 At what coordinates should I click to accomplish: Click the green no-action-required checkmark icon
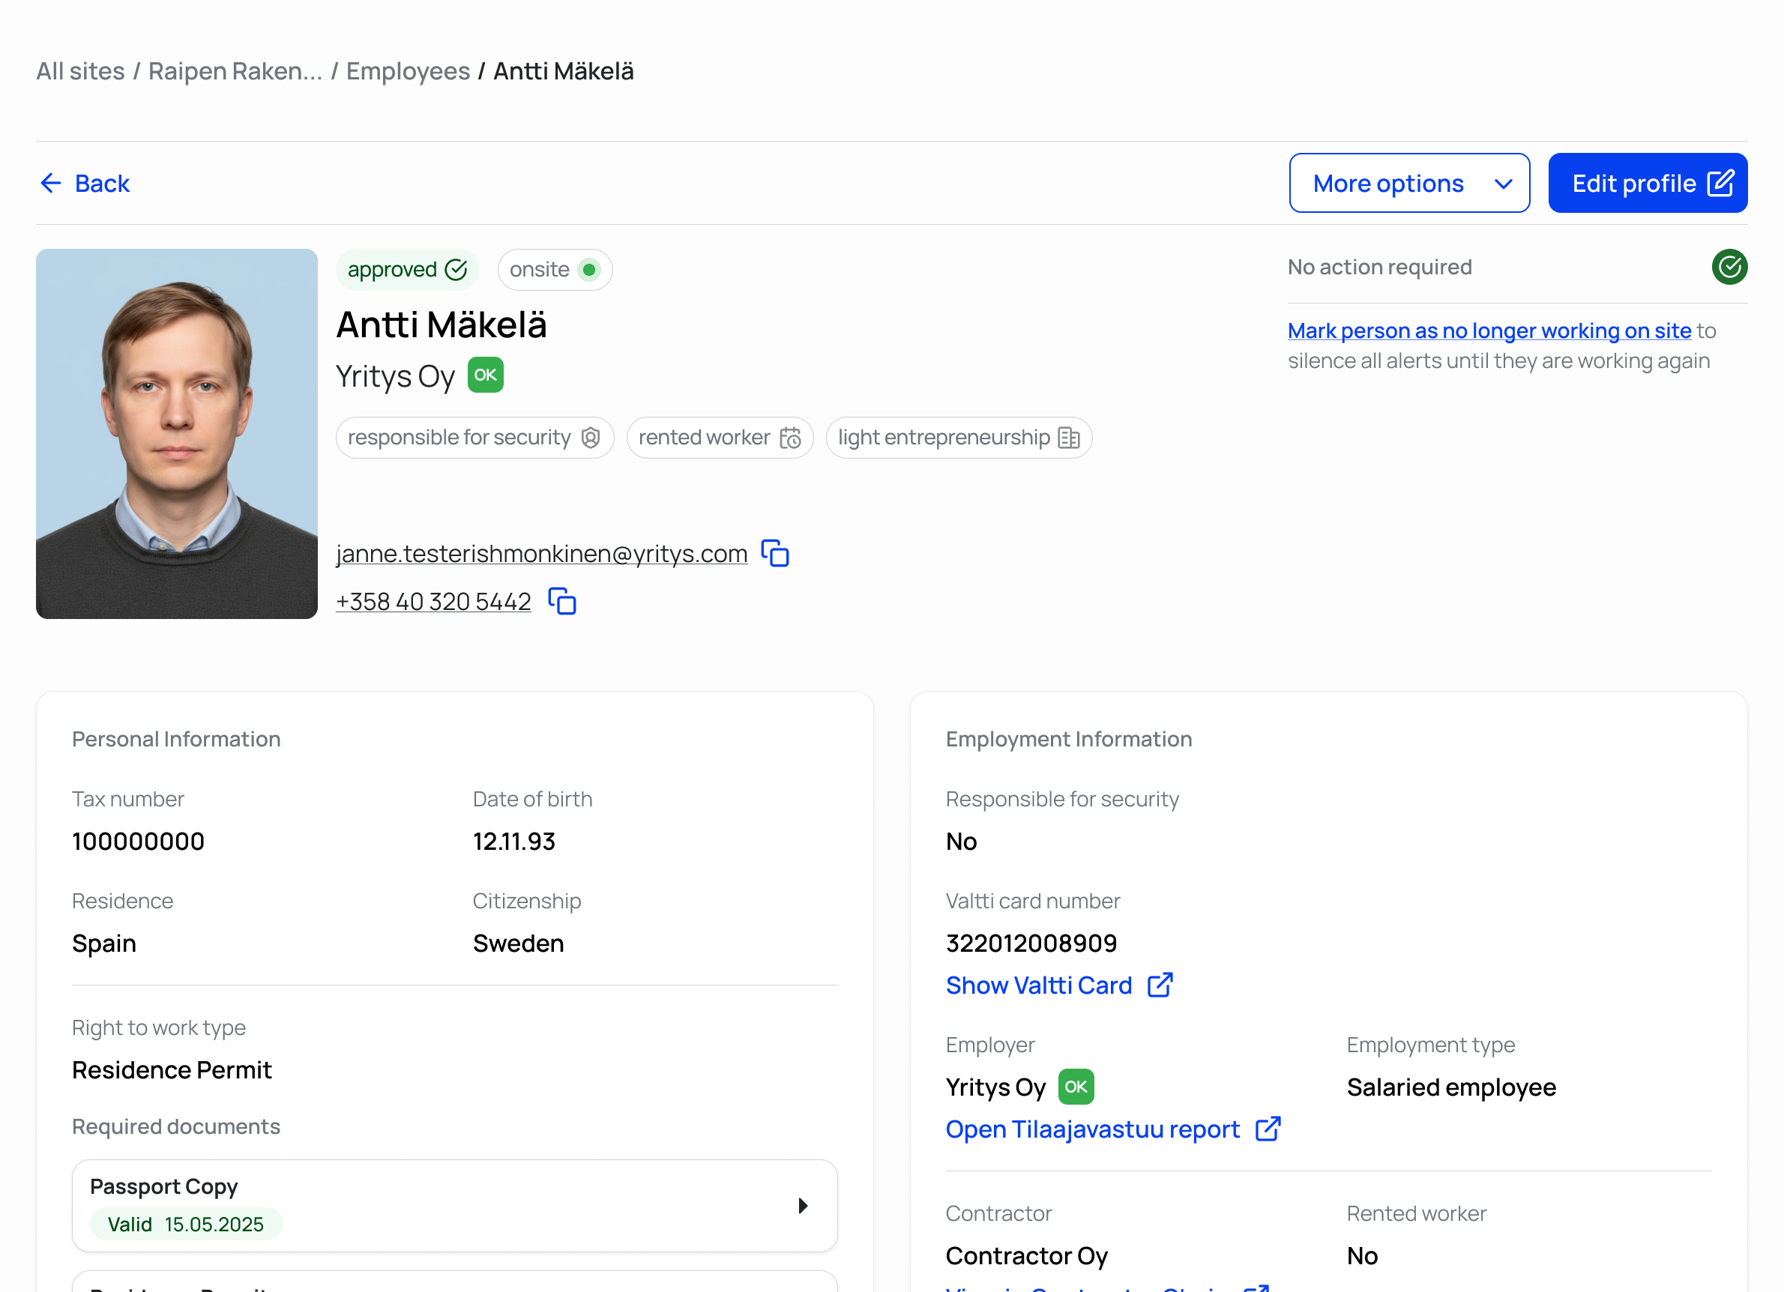[1729, 268]
